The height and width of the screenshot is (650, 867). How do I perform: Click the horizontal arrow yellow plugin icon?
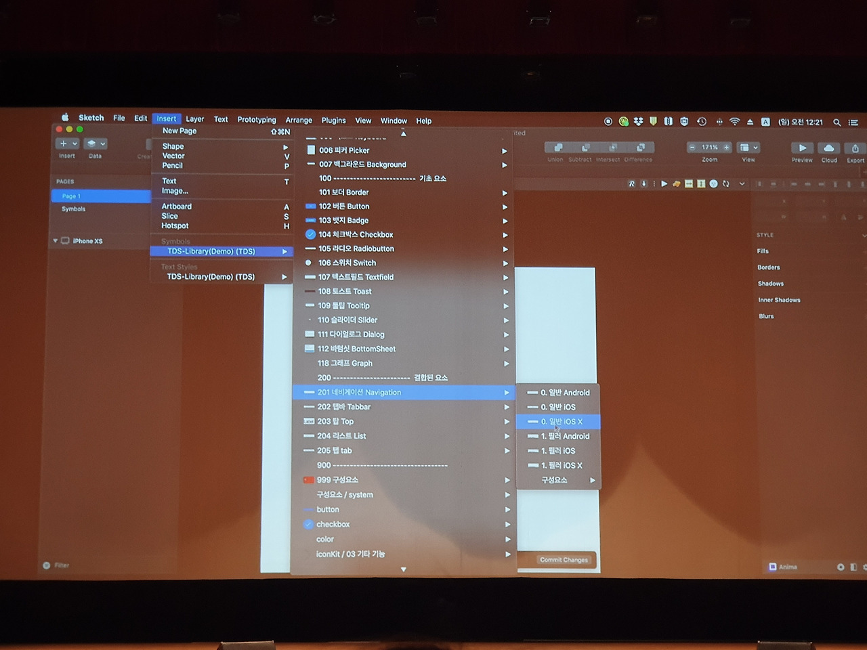point(689,183)
